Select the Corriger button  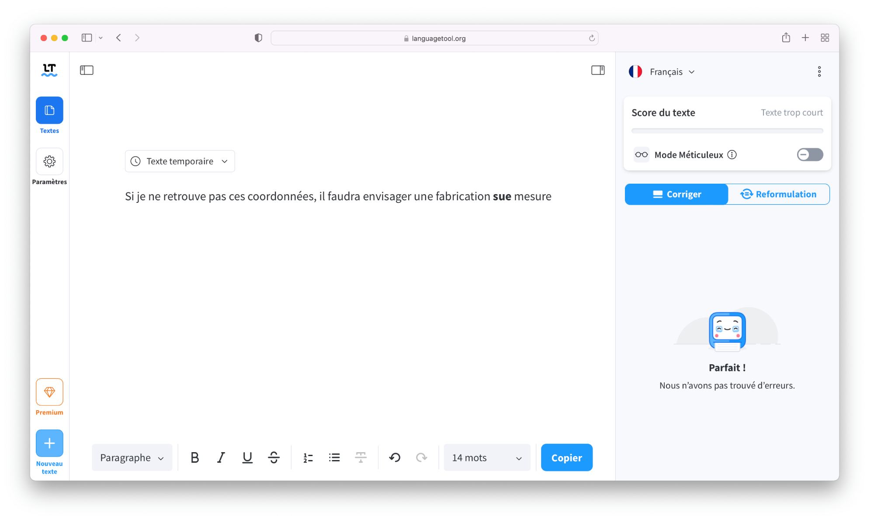pos(676,194)
